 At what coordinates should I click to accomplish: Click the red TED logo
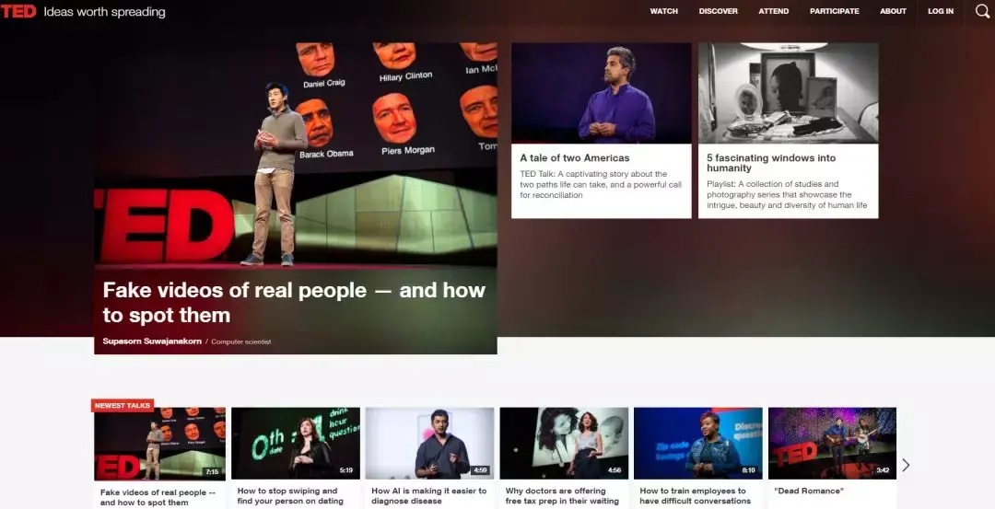18,11
